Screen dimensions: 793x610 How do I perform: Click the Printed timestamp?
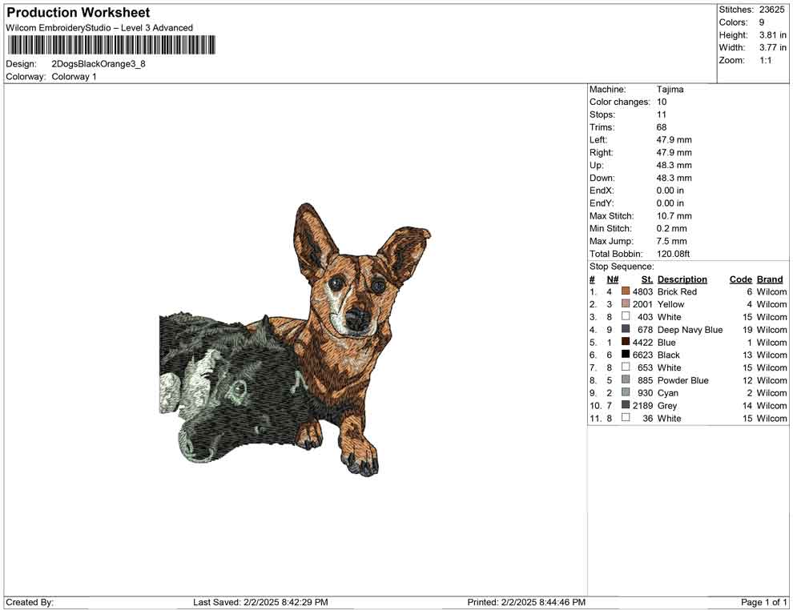point(526,602)
